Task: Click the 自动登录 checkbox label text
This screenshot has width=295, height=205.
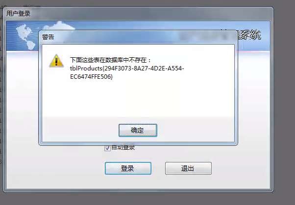Action: click(123, 148)
